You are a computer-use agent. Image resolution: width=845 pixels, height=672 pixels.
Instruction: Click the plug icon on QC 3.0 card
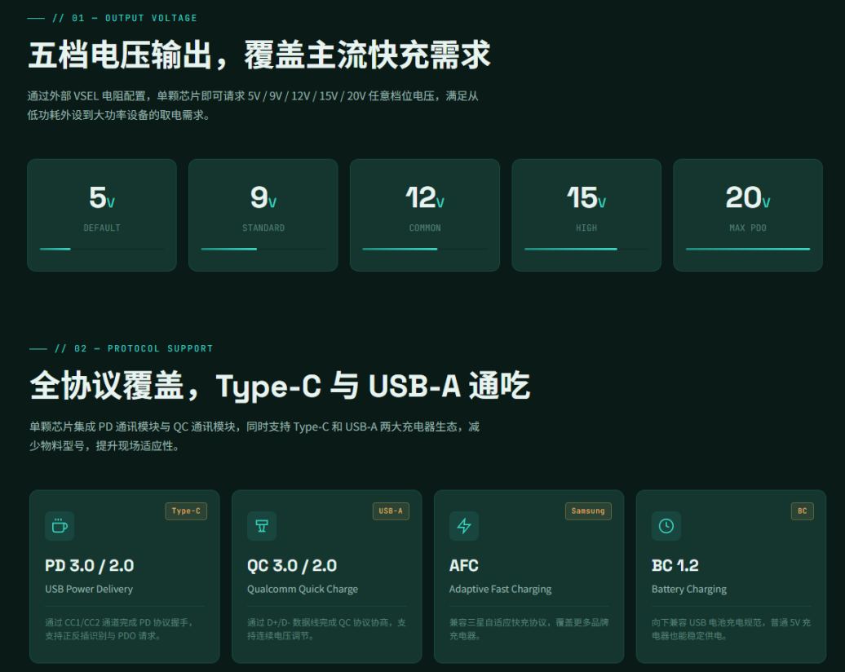(x=262, y=526)
